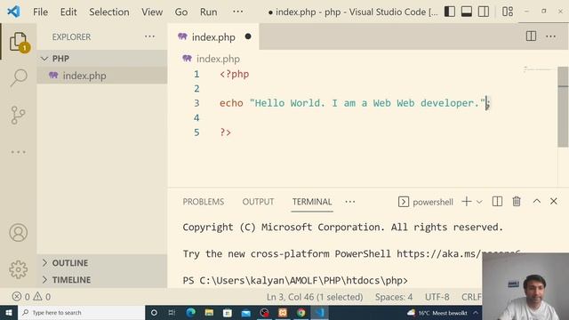Launch a new terminal with plus icon
Image resolution: width=569 pixels, height=320 pixels.
click(x=466, y=202)
